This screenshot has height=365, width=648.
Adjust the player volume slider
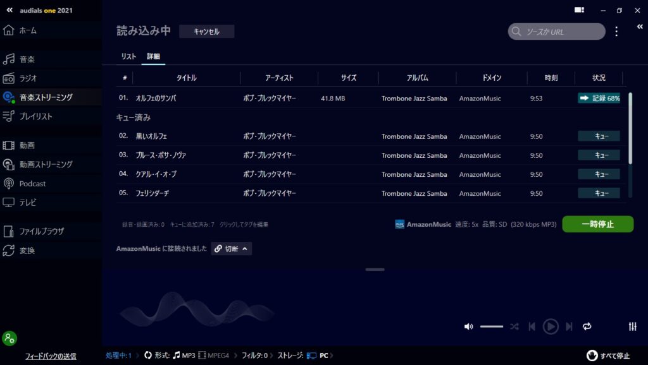[x=491, y=326]
